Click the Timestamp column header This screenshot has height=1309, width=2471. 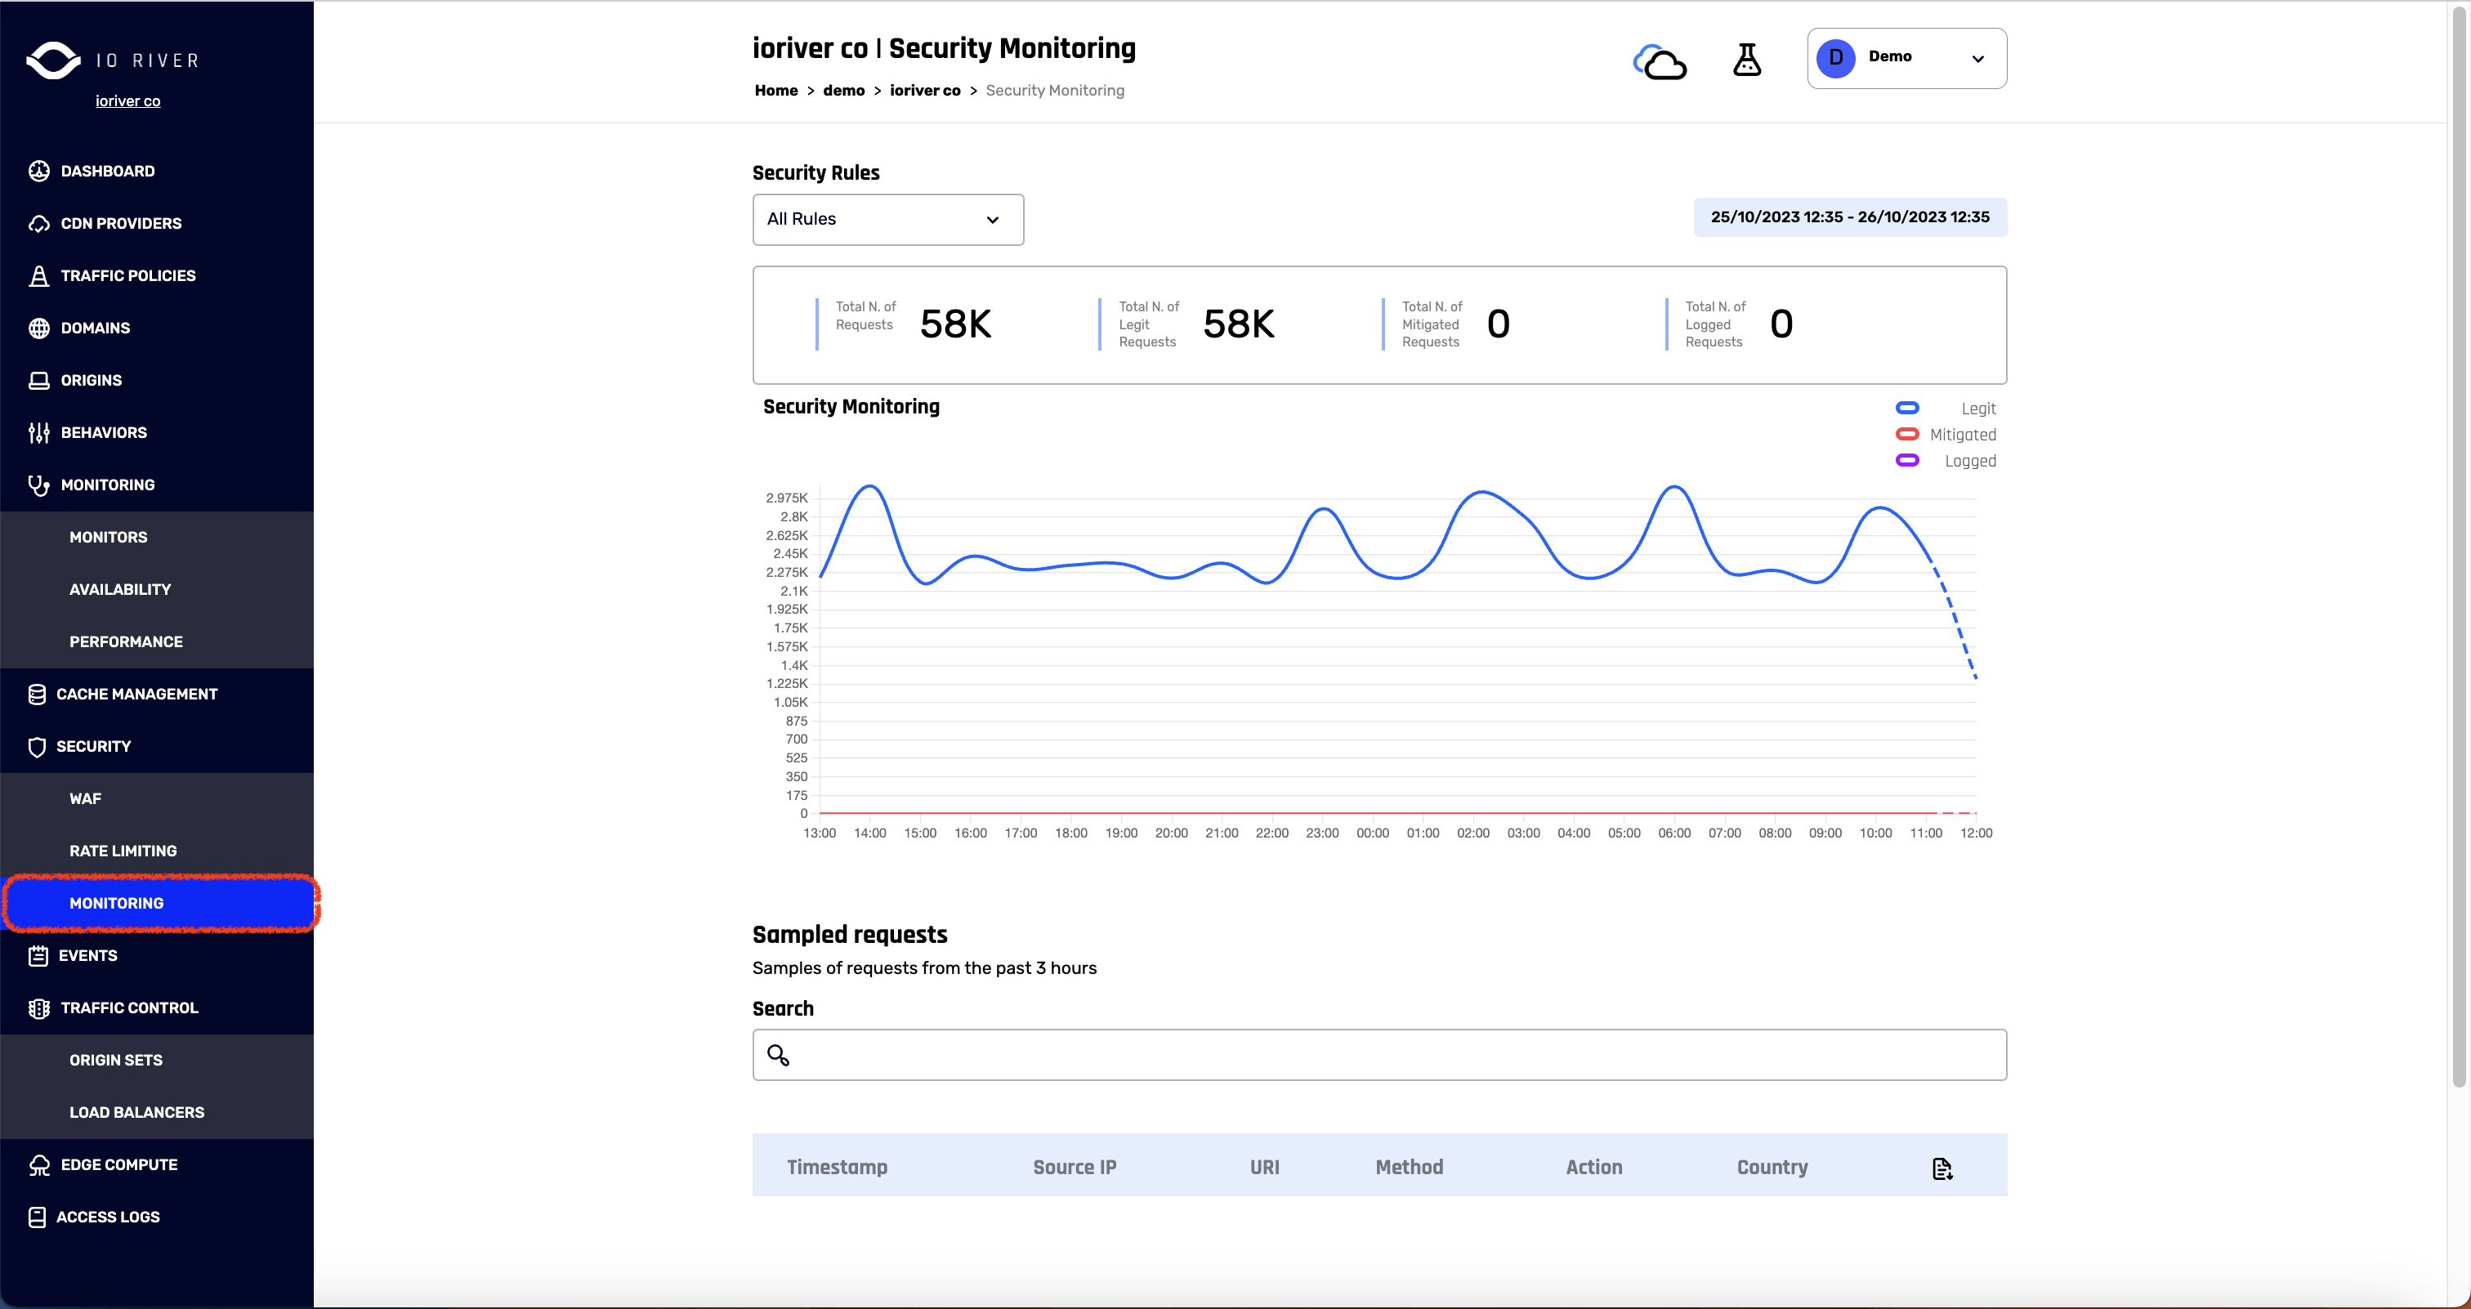coord(837,1167)
